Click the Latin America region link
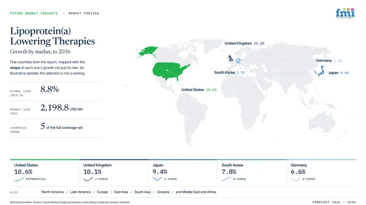This screenshot has height=205, width=366. click(81, 192)
